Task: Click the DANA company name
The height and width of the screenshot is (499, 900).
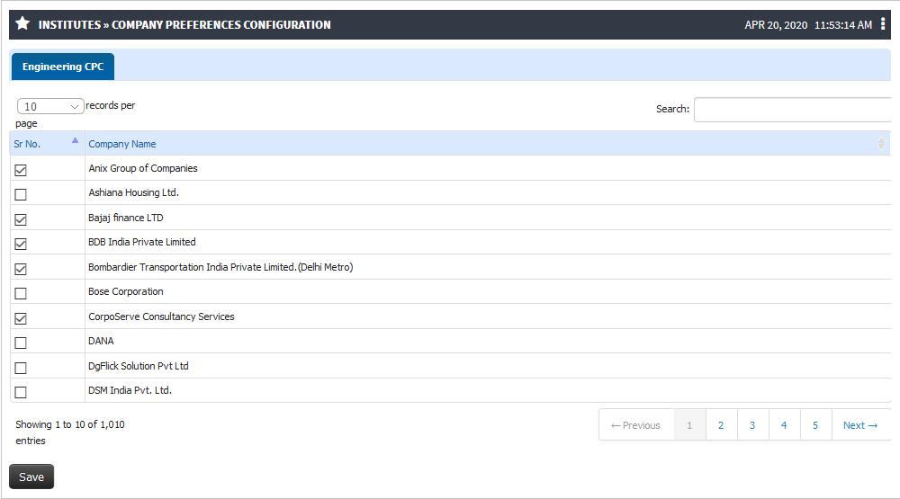Action: click(101, 341)
